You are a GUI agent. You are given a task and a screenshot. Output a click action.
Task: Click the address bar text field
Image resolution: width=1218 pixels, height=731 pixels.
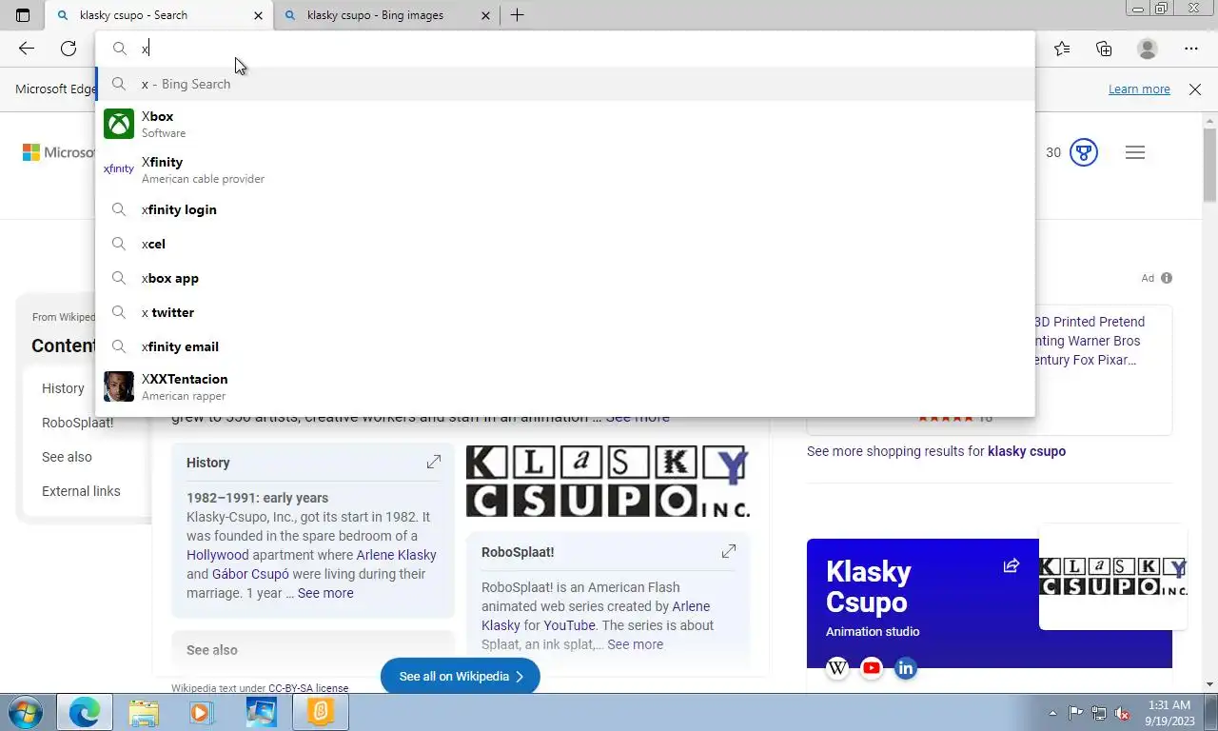[565, 49]
